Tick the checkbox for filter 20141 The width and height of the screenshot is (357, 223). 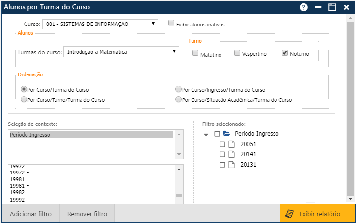pos(222,154)
